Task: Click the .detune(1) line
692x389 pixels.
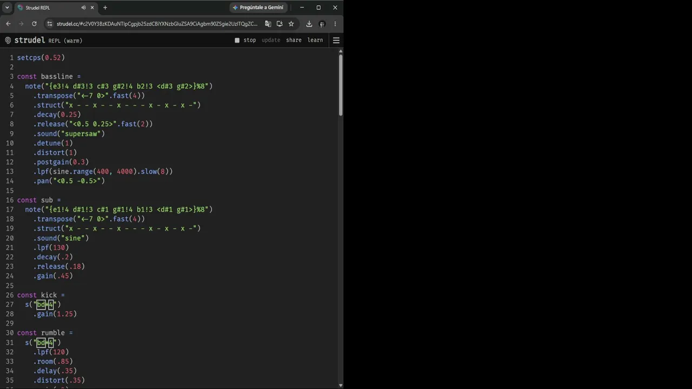Action: 53,143
